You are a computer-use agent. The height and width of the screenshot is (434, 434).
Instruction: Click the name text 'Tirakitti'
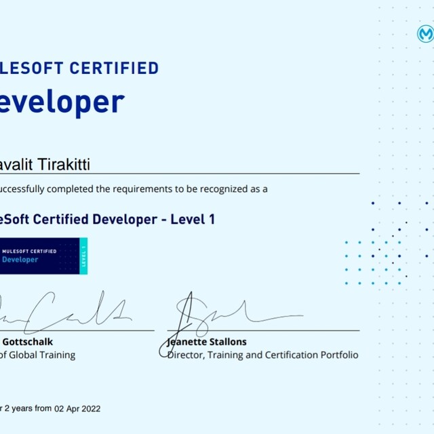(64, 164)
